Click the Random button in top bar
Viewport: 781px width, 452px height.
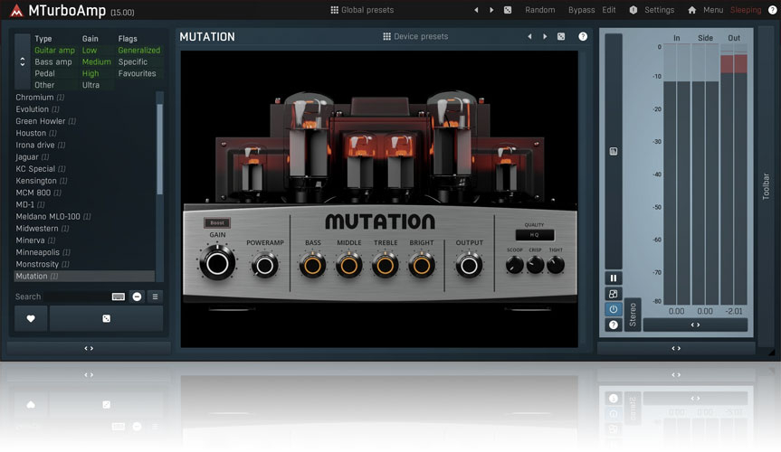pos(540,10)
